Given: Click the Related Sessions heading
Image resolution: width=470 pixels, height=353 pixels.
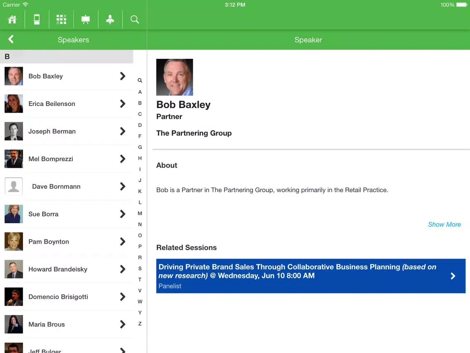Looking at the screenshot, I should point(187,248).
